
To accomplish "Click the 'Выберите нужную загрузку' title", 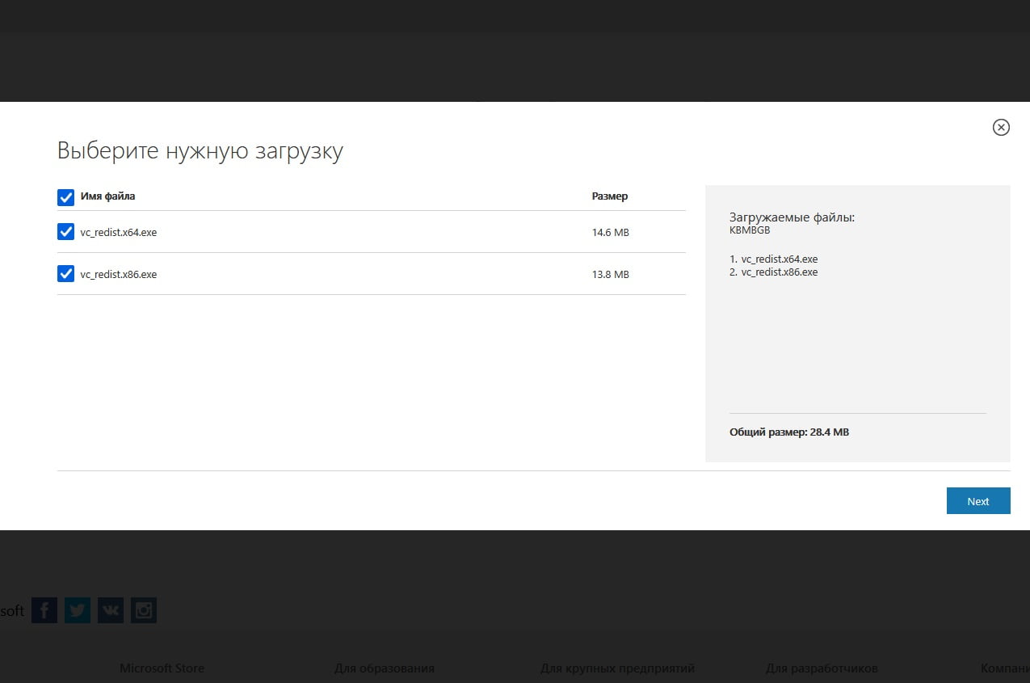I will coord(200,151).
